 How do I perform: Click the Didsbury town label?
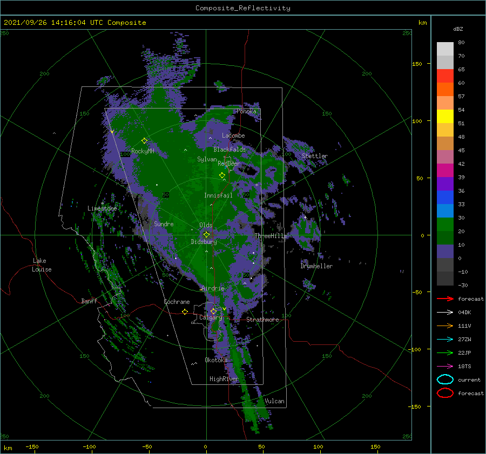point(204,242)
